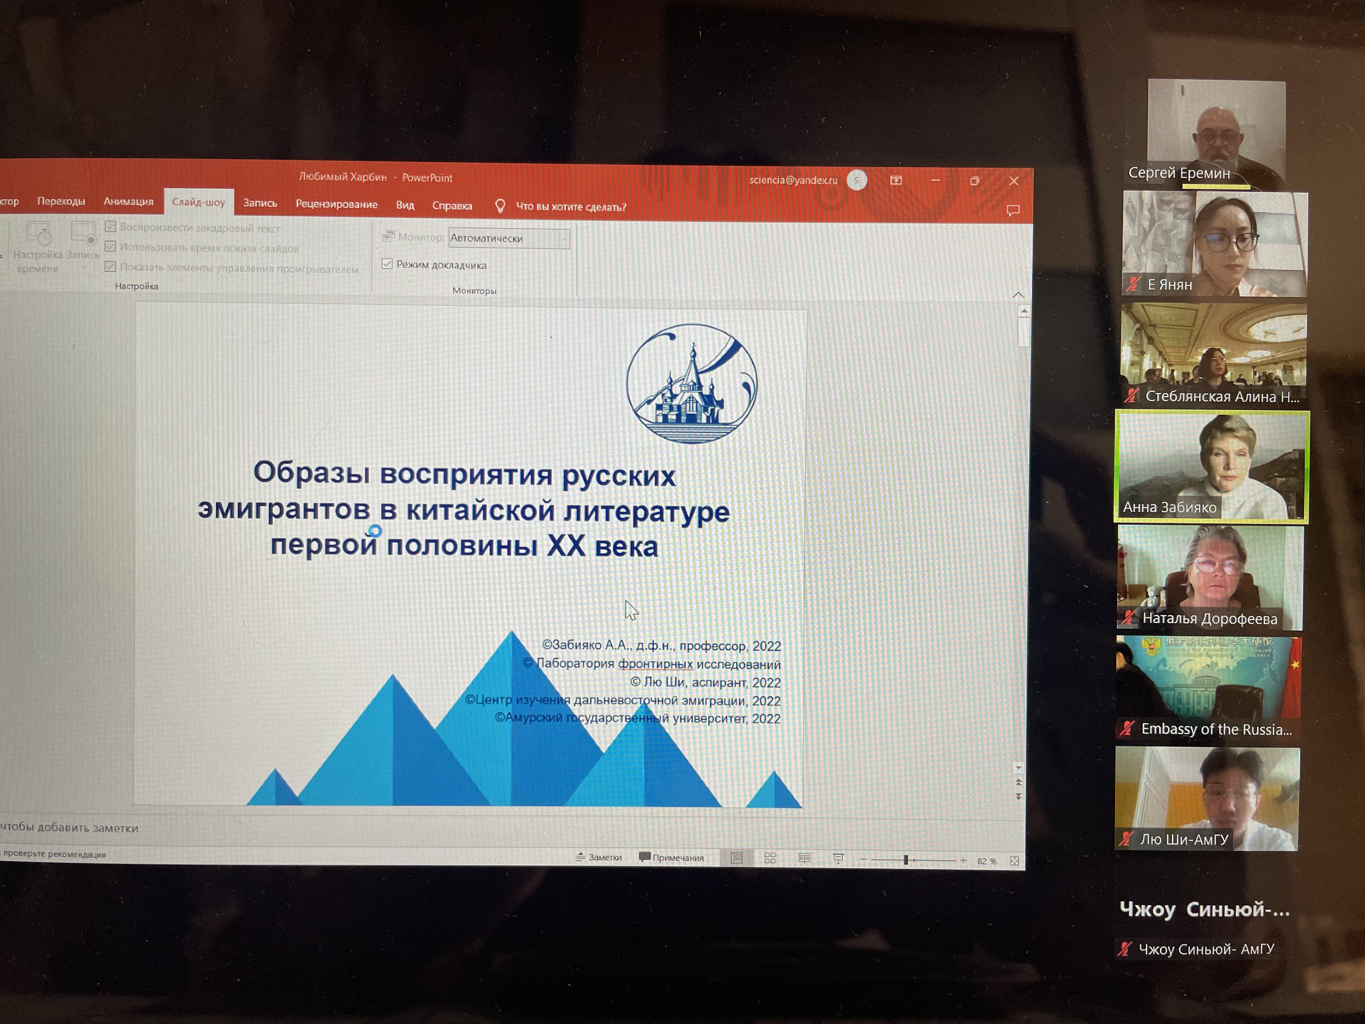This screenshot has height=1024, width=1365.
Task: Open the Рецензирование ribbon tab
Action: [x=336, y=204]
